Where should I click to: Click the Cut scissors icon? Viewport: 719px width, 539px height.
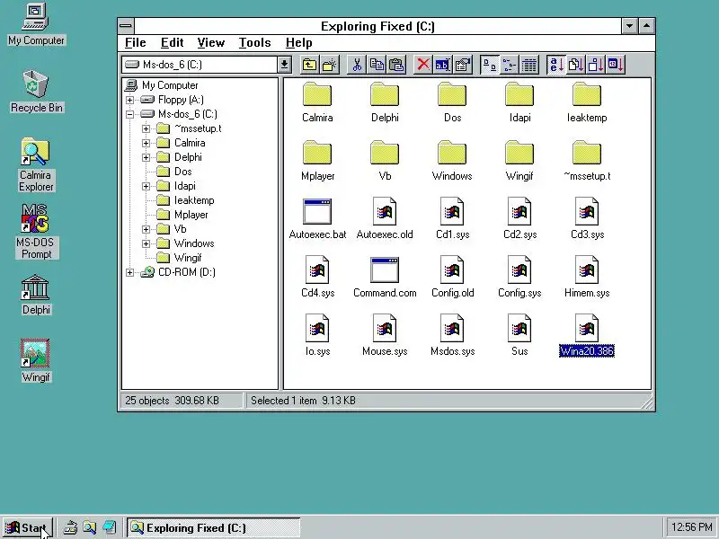point(357,65)
